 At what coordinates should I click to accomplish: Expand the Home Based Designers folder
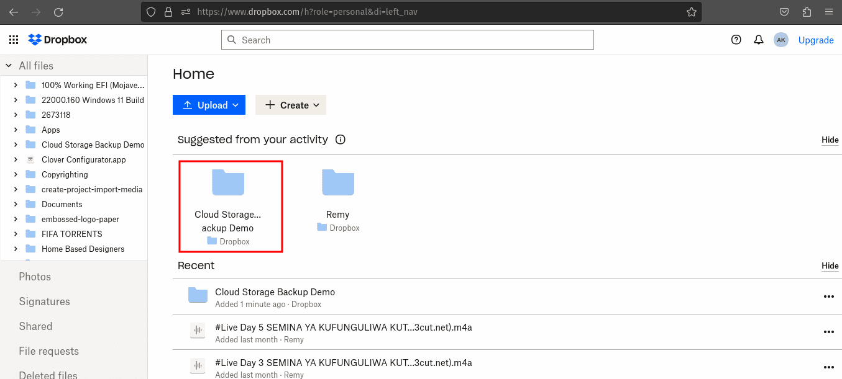[16, 249]
